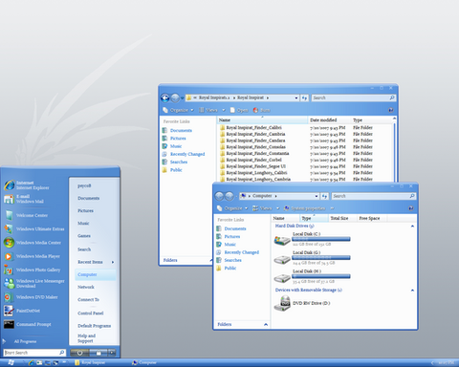Select the DVD RW Drive (D:) icon

[282, 303]
